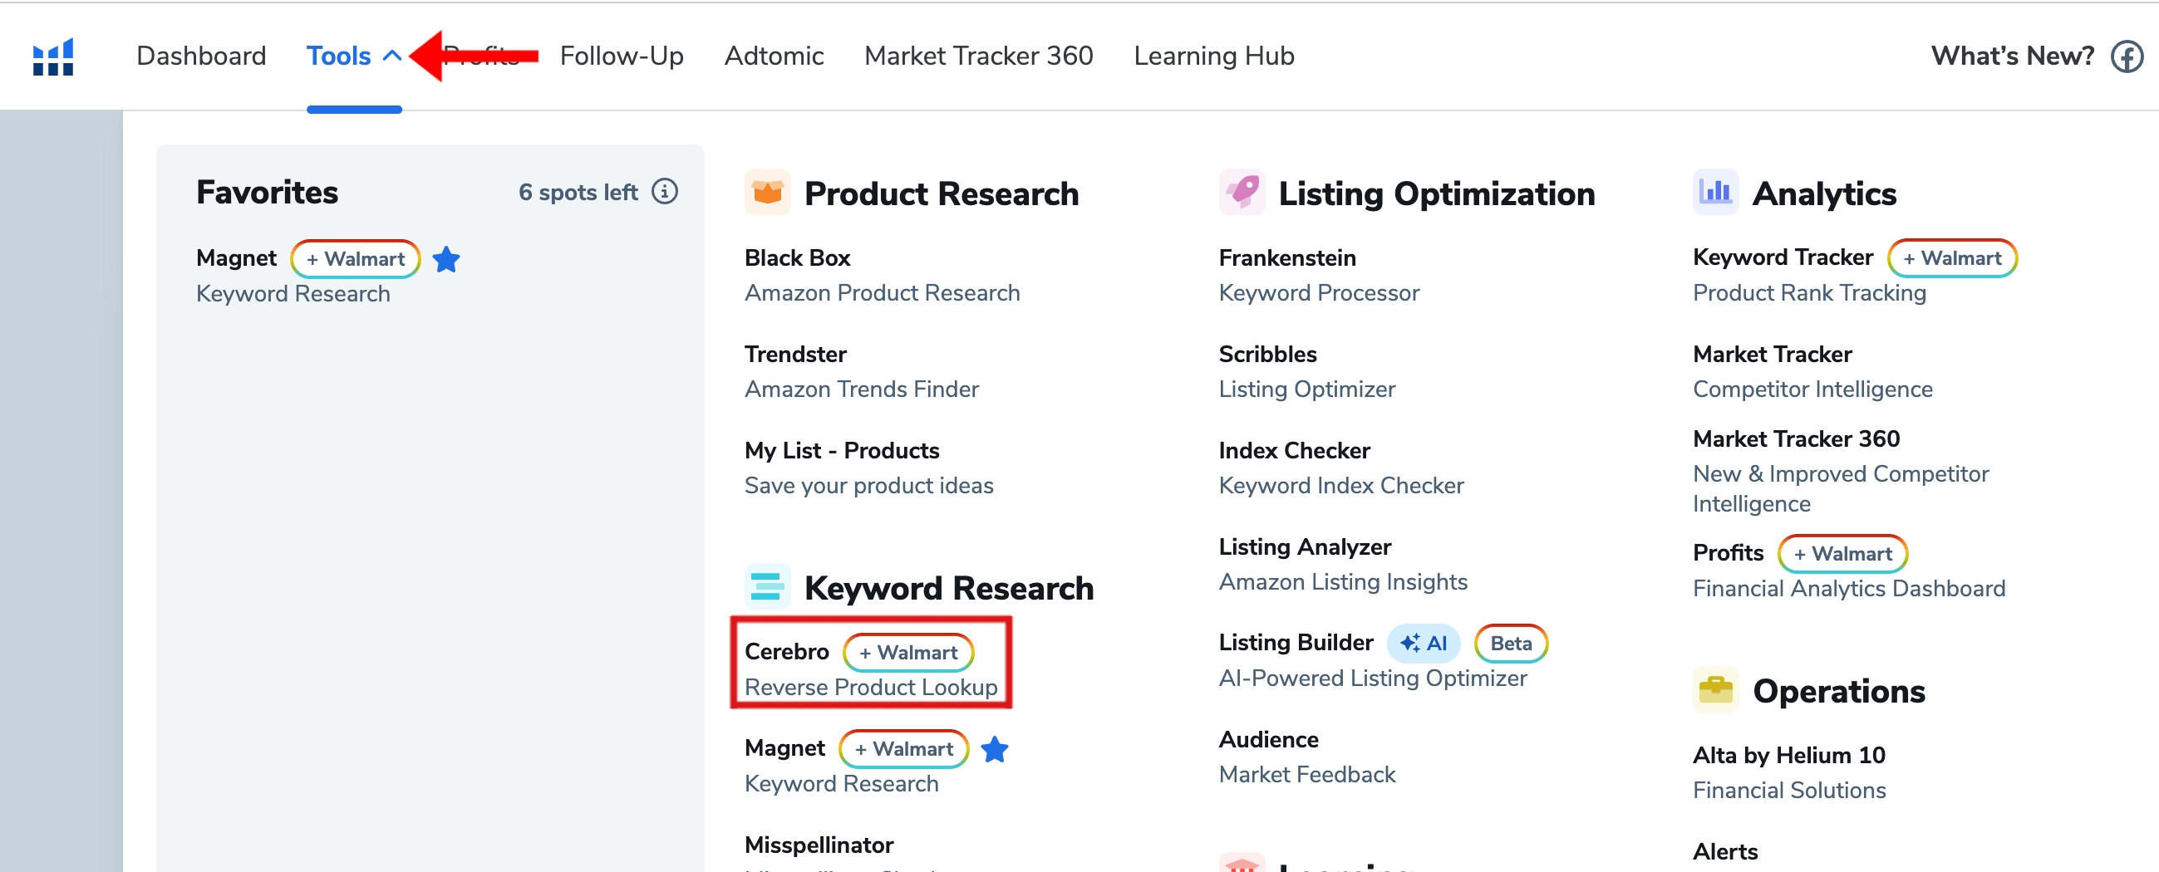
Task: Click the Operations briefcase icon
Action: tap(1714, 690)
